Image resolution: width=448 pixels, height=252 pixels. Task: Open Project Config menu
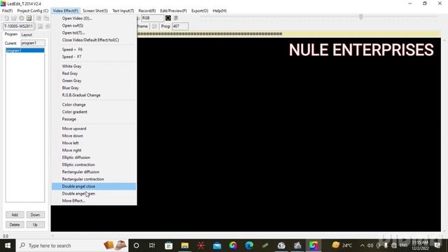coord(33,10)
